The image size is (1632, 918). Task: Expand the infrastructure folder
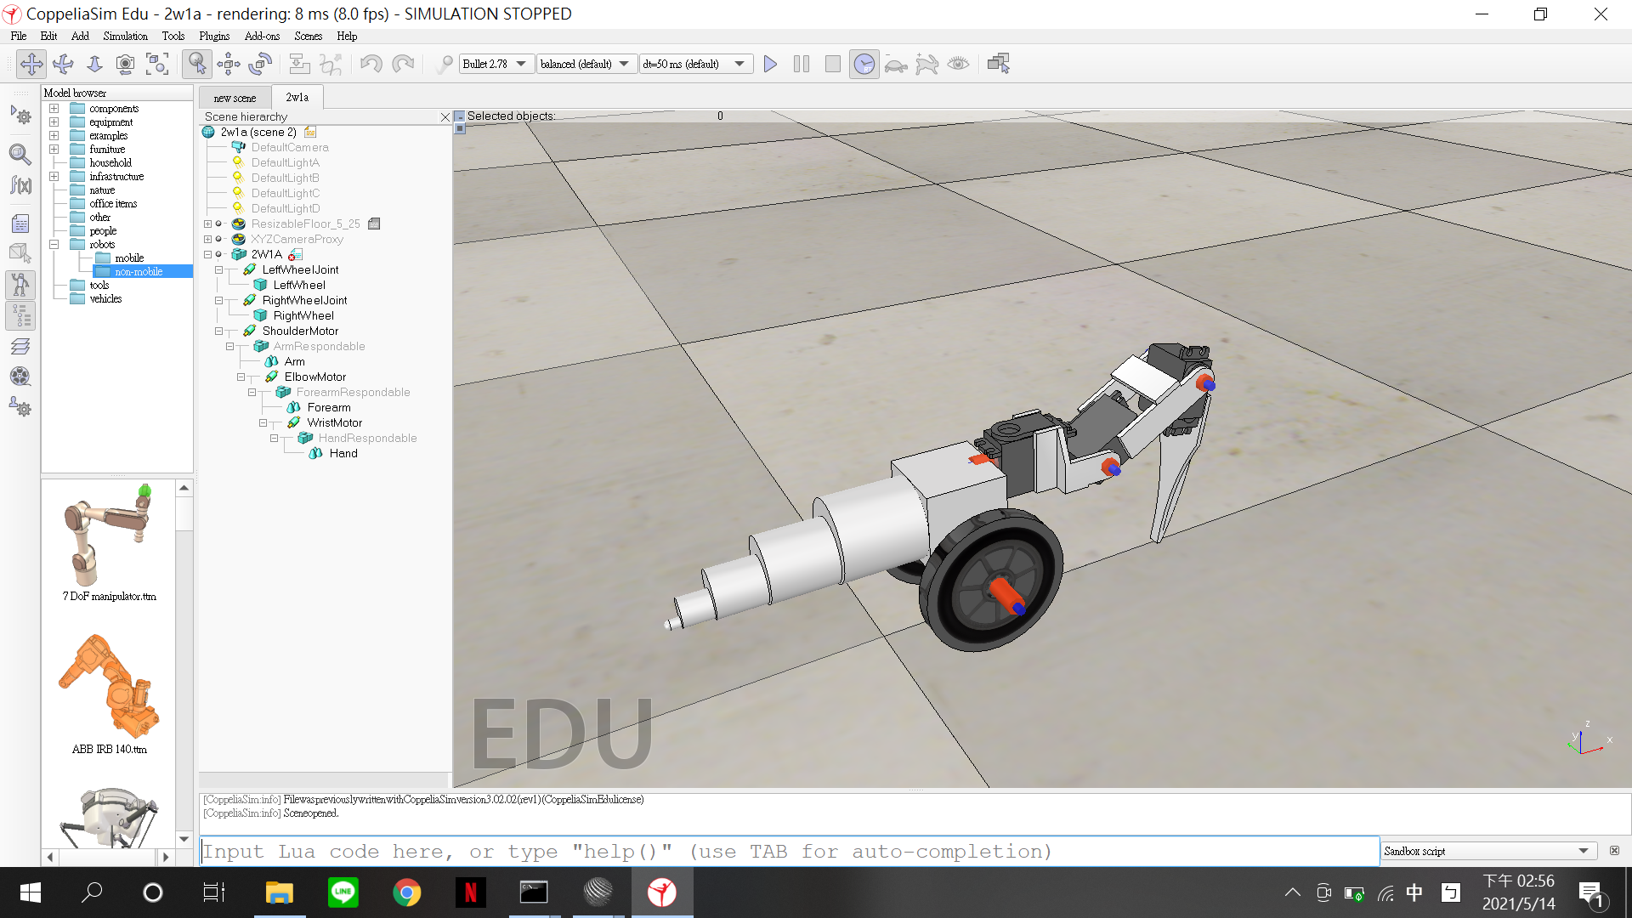54,176
